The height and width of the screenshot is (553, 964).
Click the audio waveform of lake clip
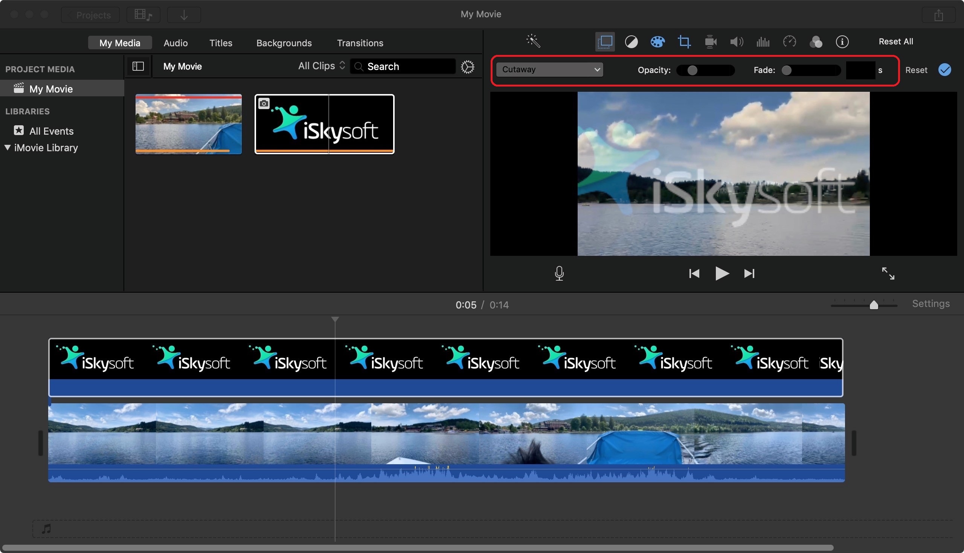click(x=446, y=473)
